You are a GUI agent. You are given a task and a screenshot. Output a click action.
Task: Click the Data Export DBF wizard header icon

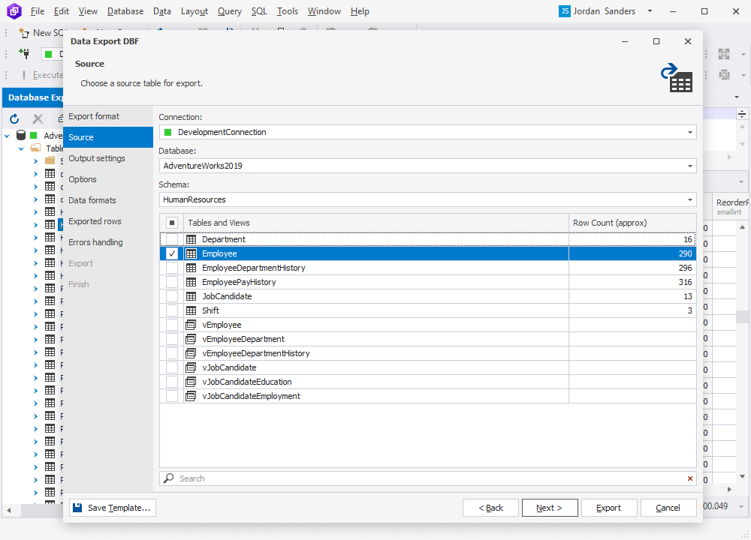pyautogui.click(x=677, y=77)
